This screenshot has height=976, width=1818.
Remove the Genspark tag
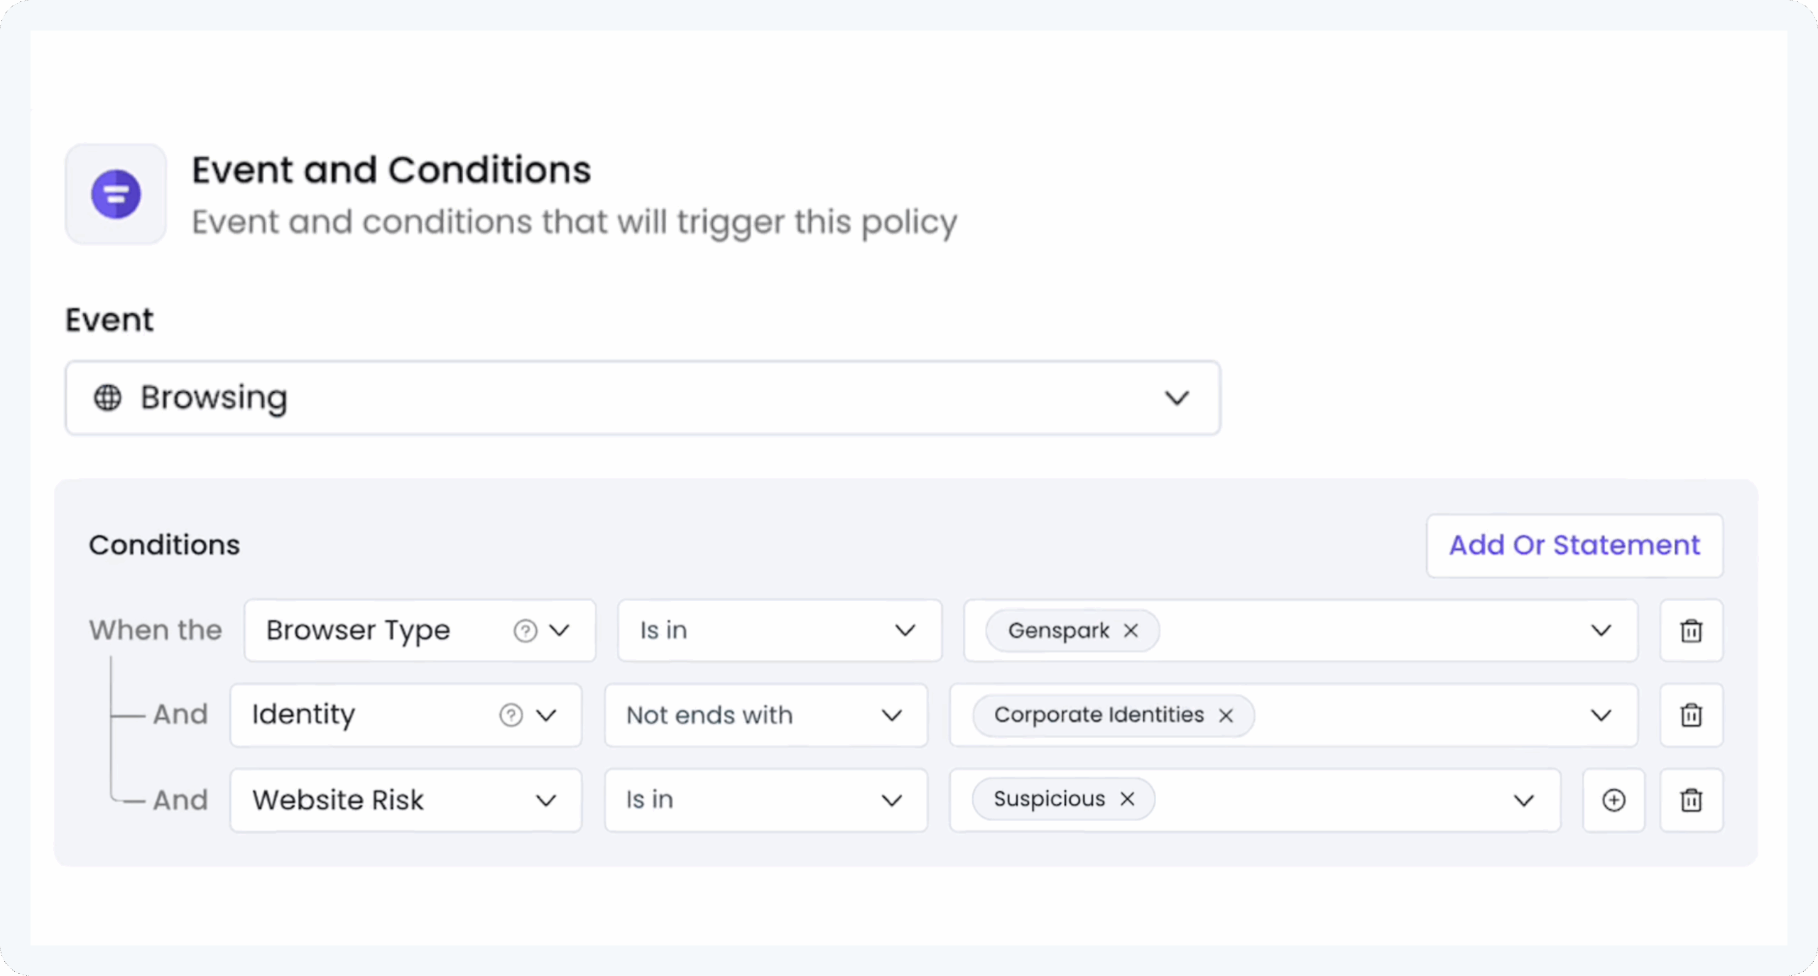[1131, 631]
